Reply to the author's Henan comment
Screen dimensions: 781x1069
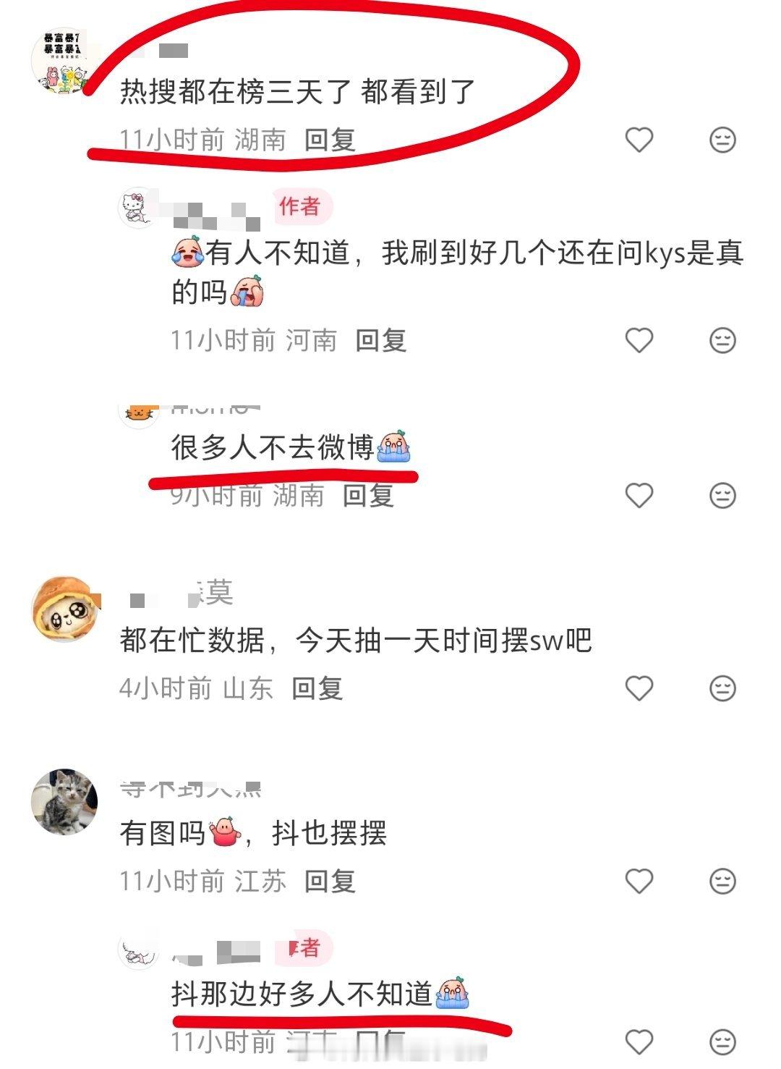(381, 340)
